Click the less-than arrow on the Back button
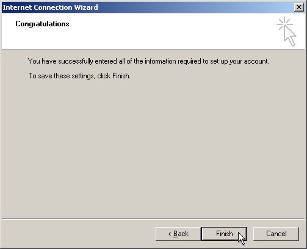307x249 pixels. (170, 234)
